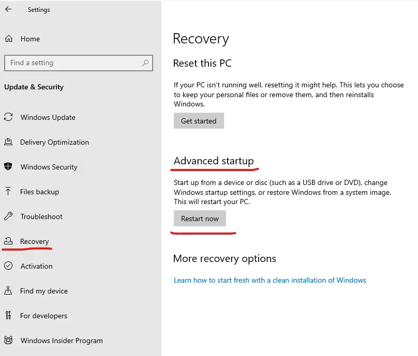Click the Troubleshoot wrench icon
The height and width of the screenshot is (356, 418).
tap(8, 216)
